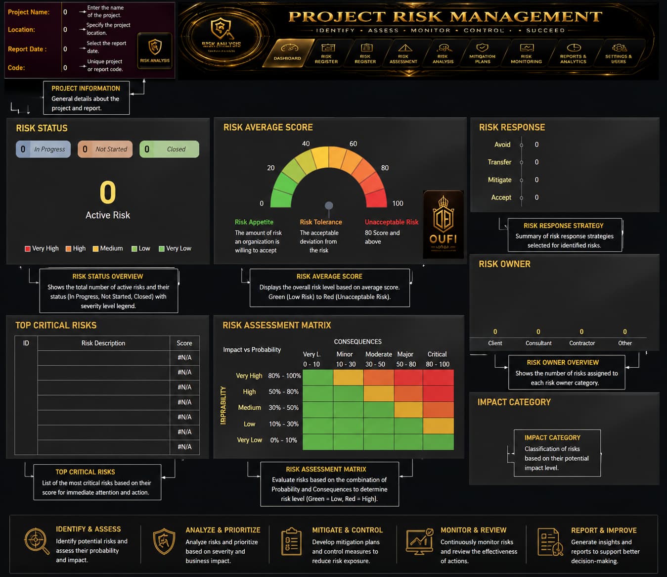The width and height of the screenshot is (667, 577).
Task: Click the Risk Analysis shield button beside project info
Action: click(155, 51)
